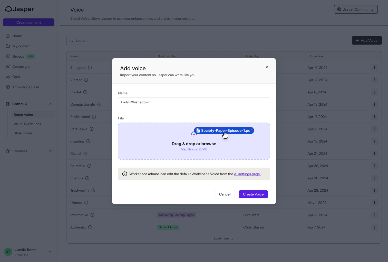Viewport: 388px width, 262px height.
Task: Open three-dot menu for Apr 16, 2024 row
Action: coord(375,68)
